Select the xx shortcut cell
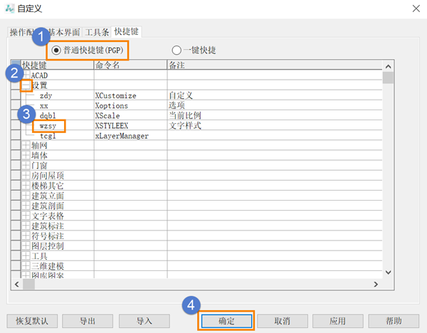 tap(58, 105)
